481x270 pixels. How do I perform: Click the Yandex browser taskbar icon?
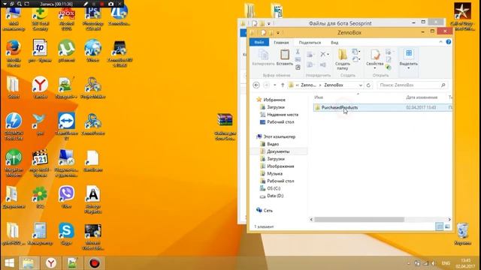[x=51, y=263]
